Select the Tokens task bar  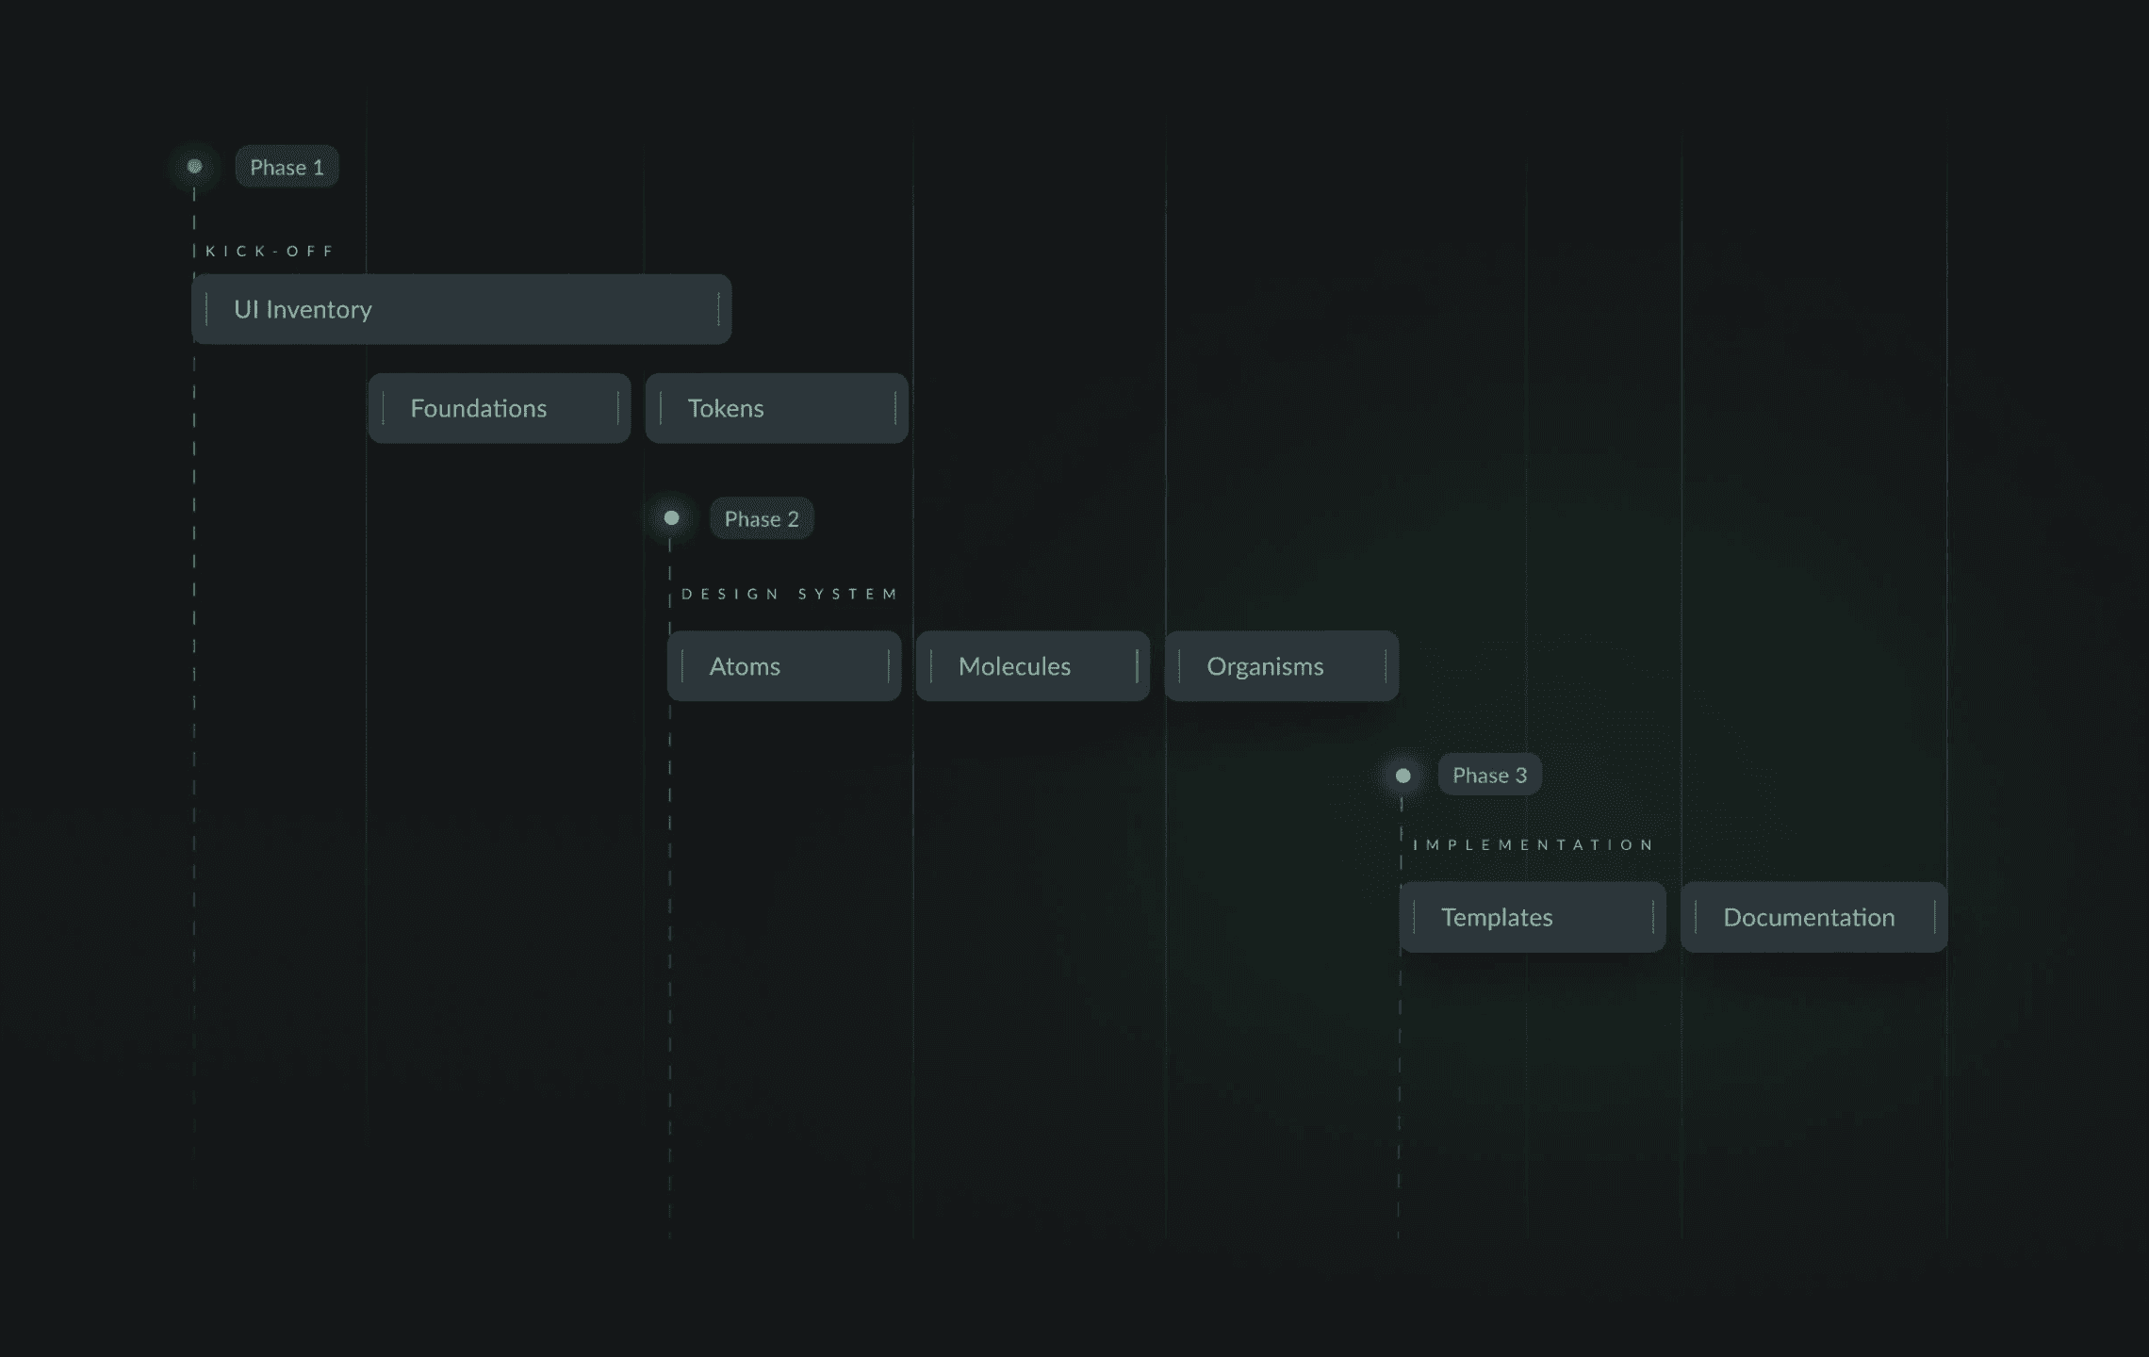[x=776, y=409]
